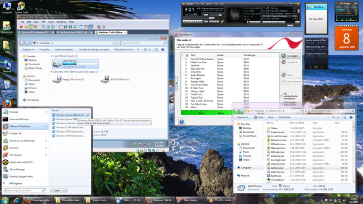
Task: Click the help icon in the guest Explorer toolbar
Action: 163,50
